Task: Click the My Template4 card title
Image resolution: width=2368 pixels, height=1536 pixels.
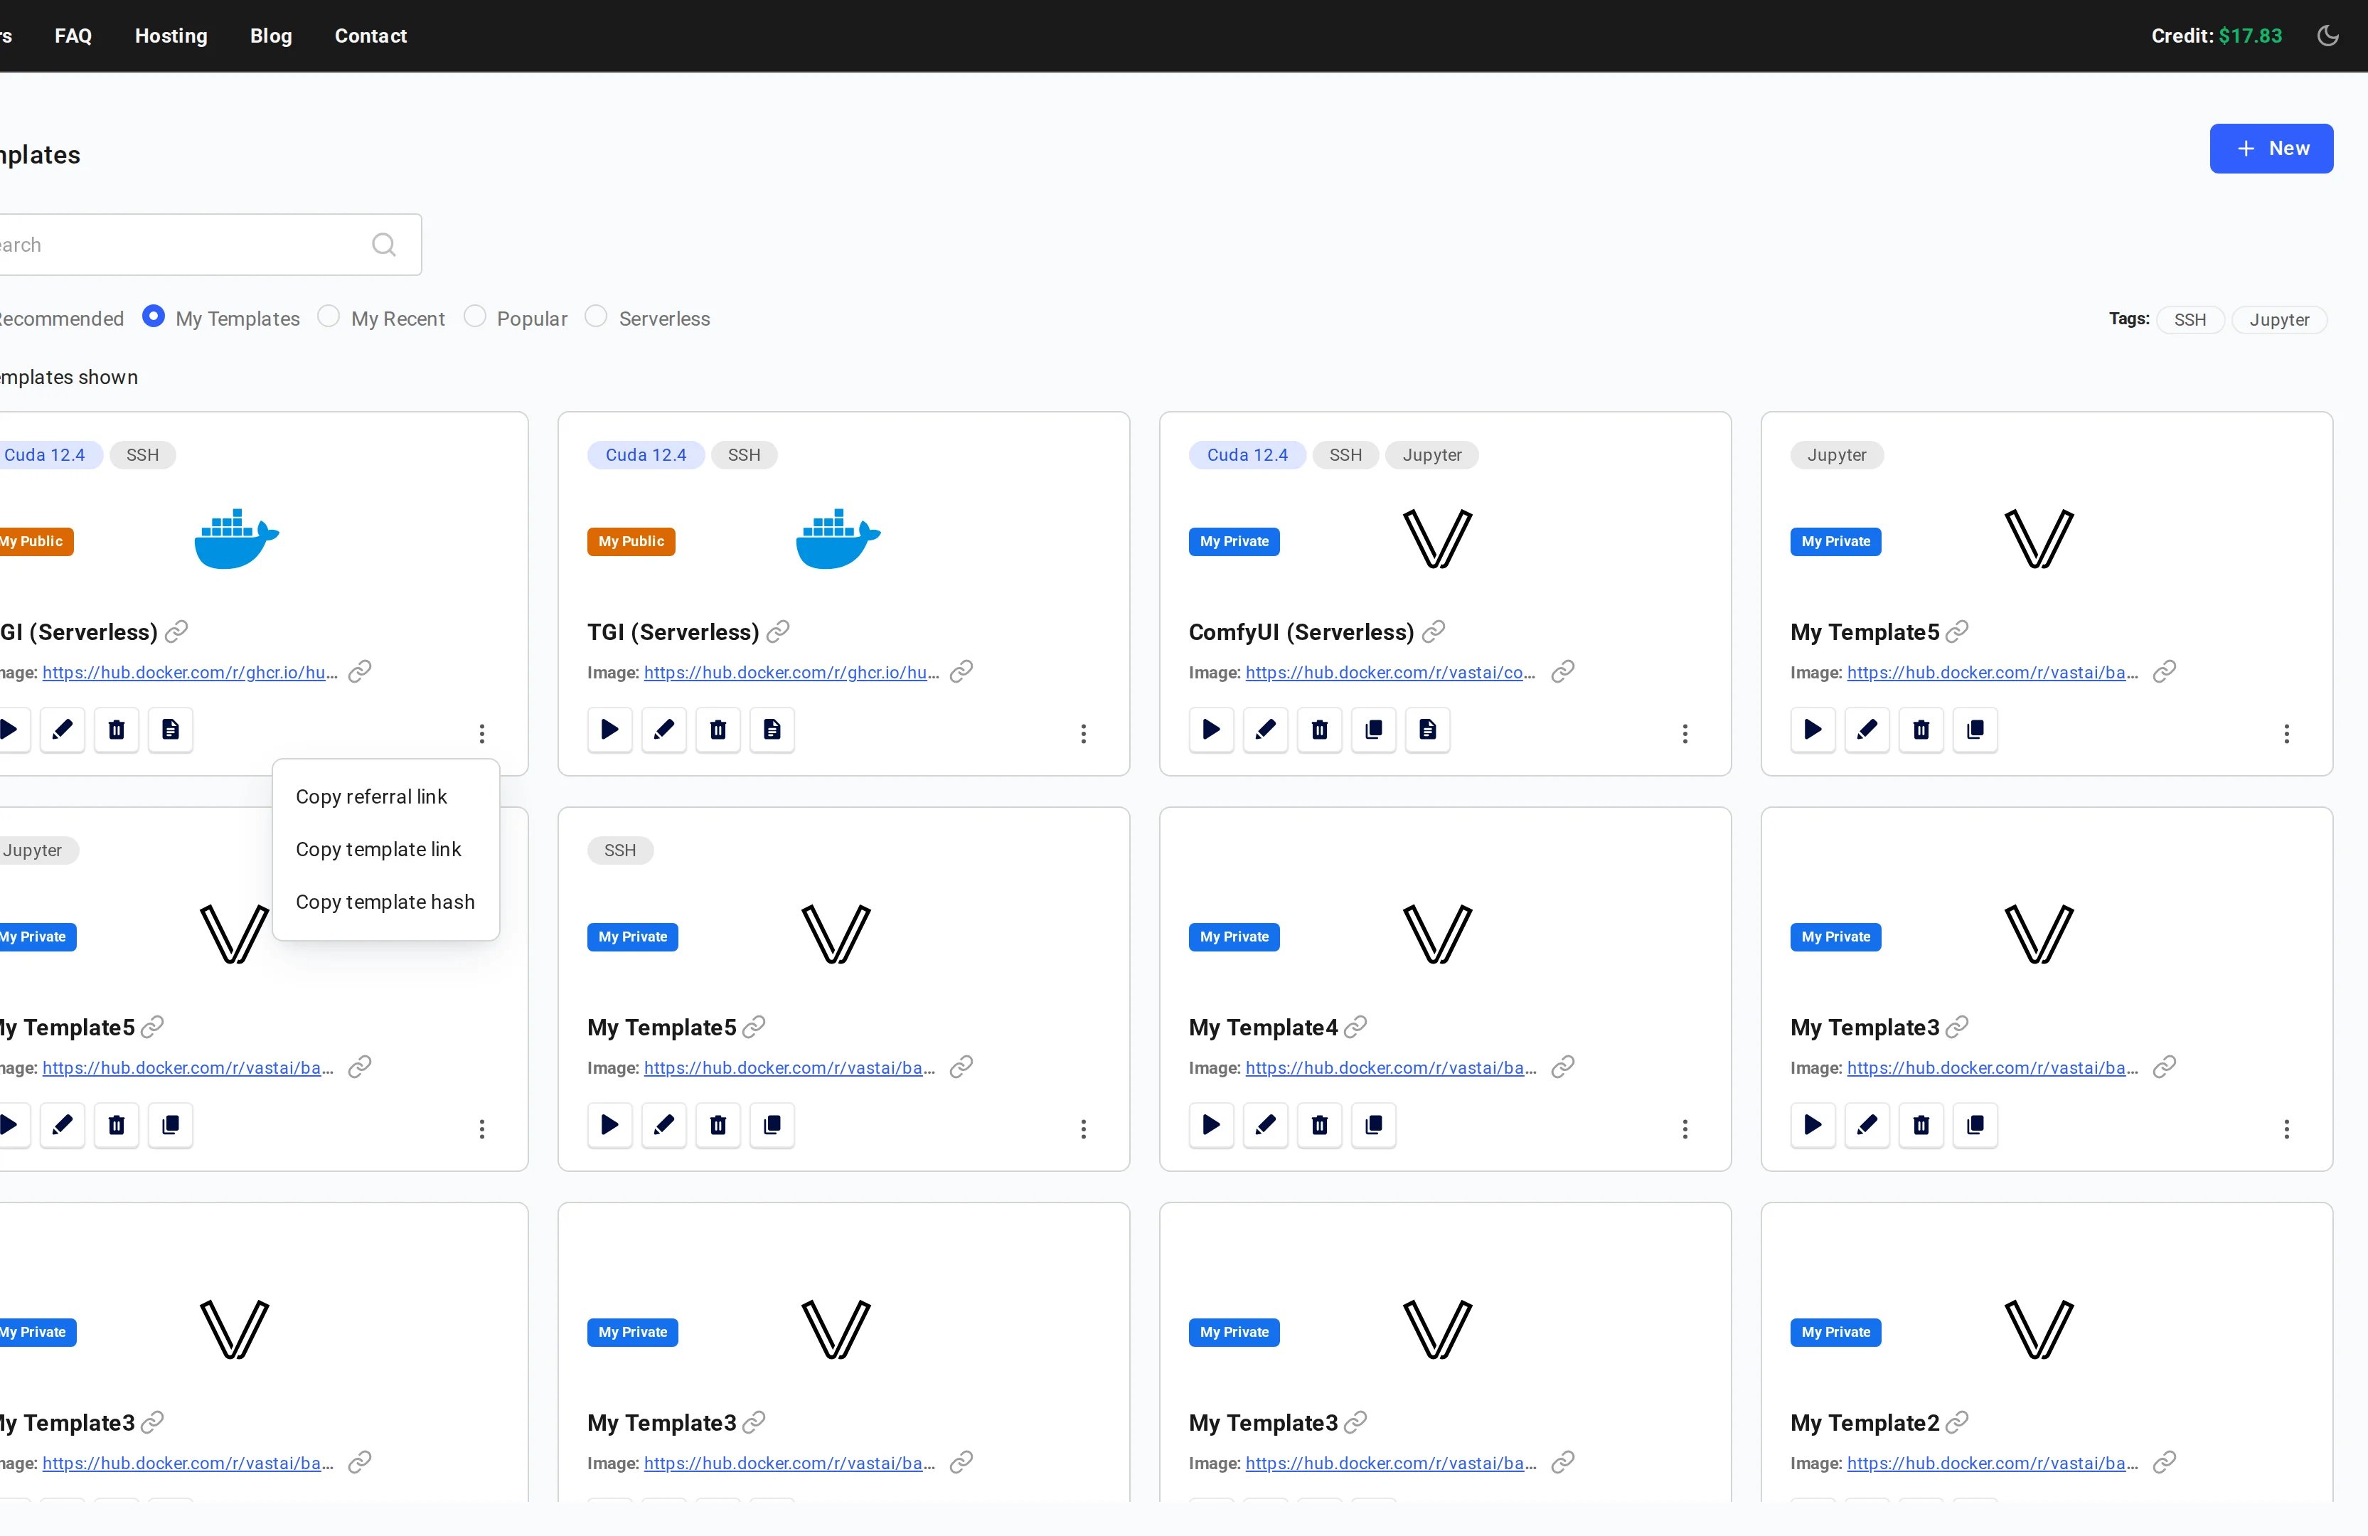Action: (x=1263, y=1028)
